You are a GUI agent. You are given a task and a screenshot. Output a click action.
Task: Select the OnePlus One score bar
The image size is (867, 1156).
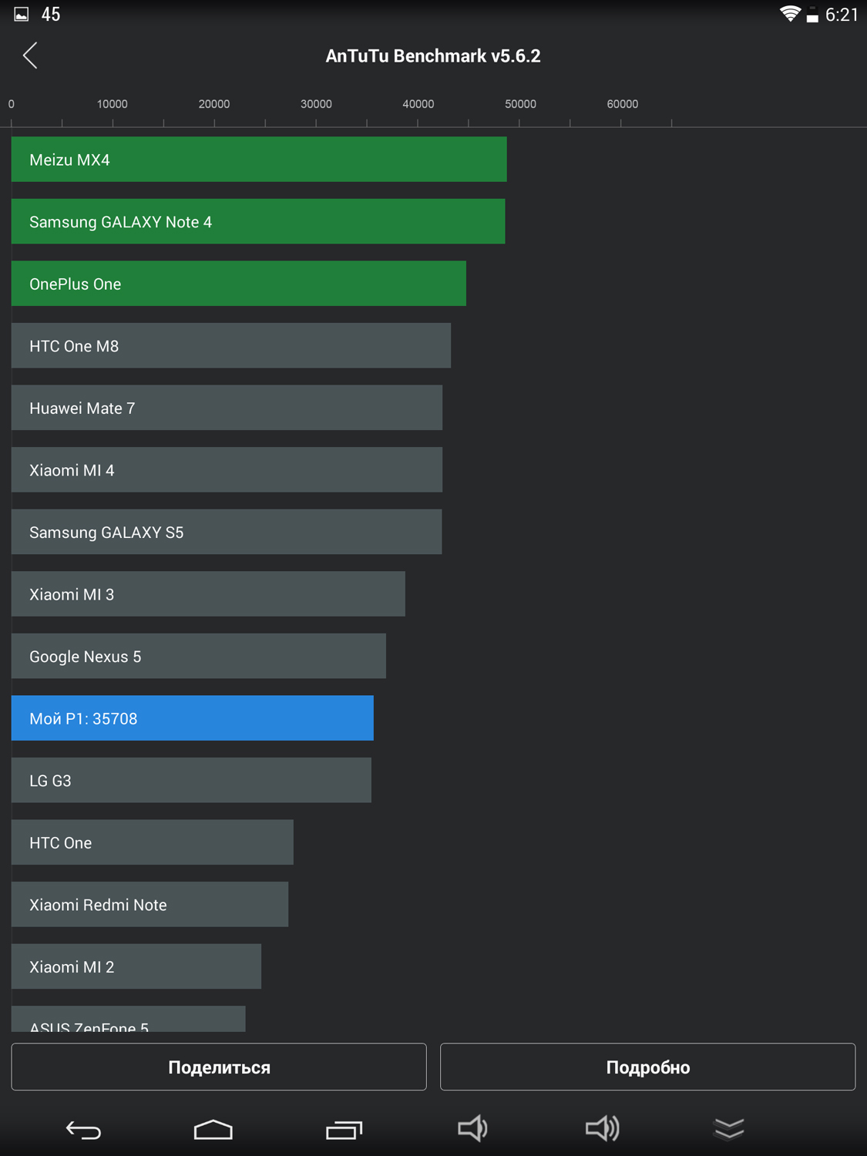(x=239, y=284)
